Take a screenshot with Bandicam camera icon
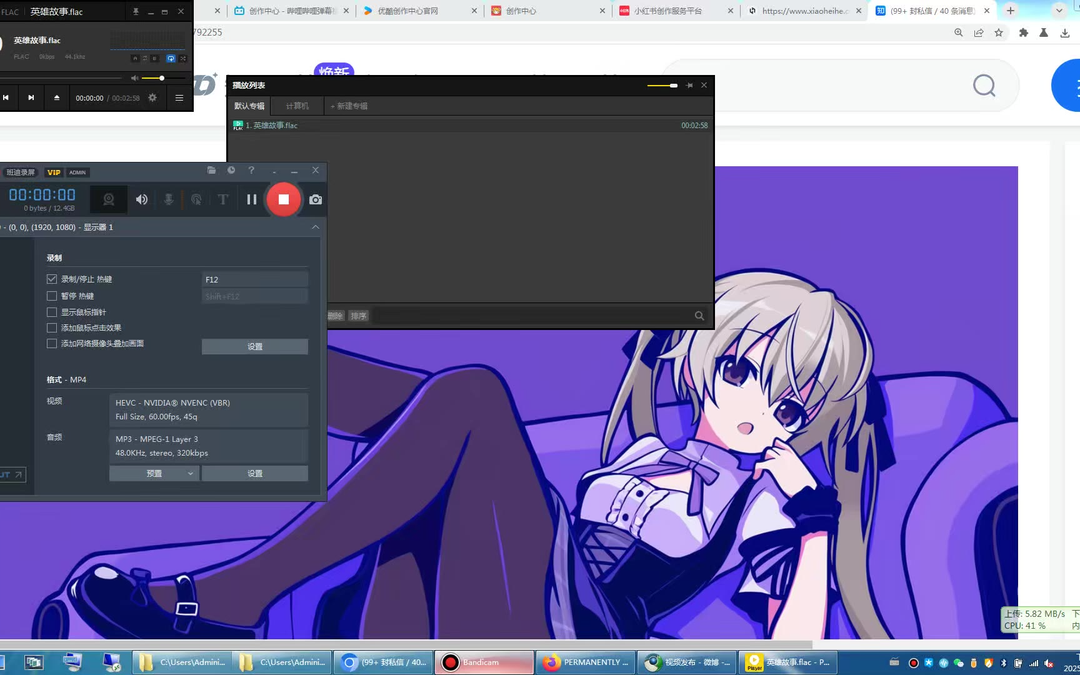 (316, 199)
